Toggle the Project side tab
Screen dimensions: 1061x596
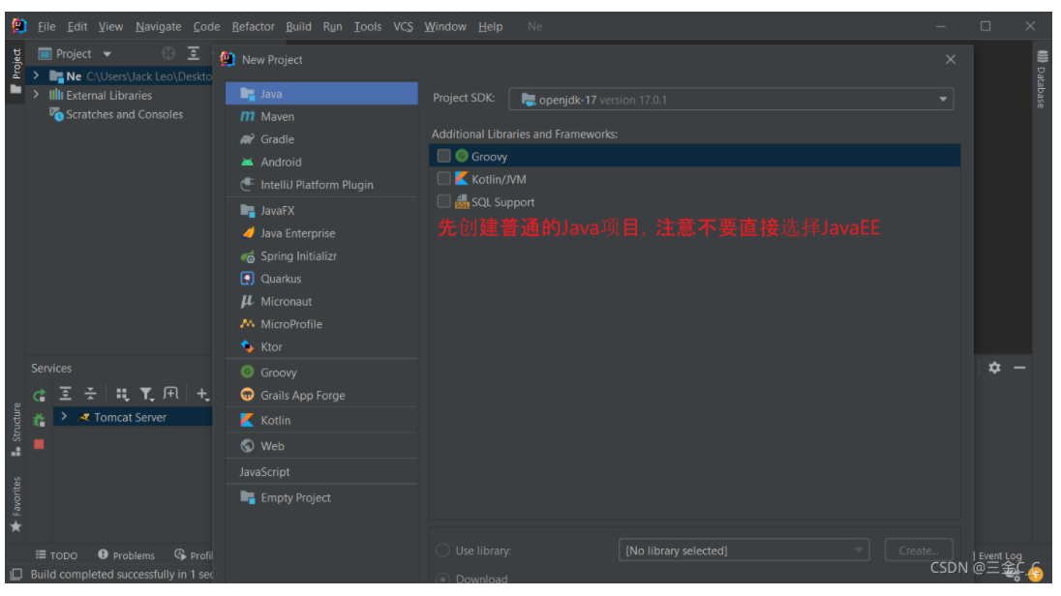pos(16,71)
